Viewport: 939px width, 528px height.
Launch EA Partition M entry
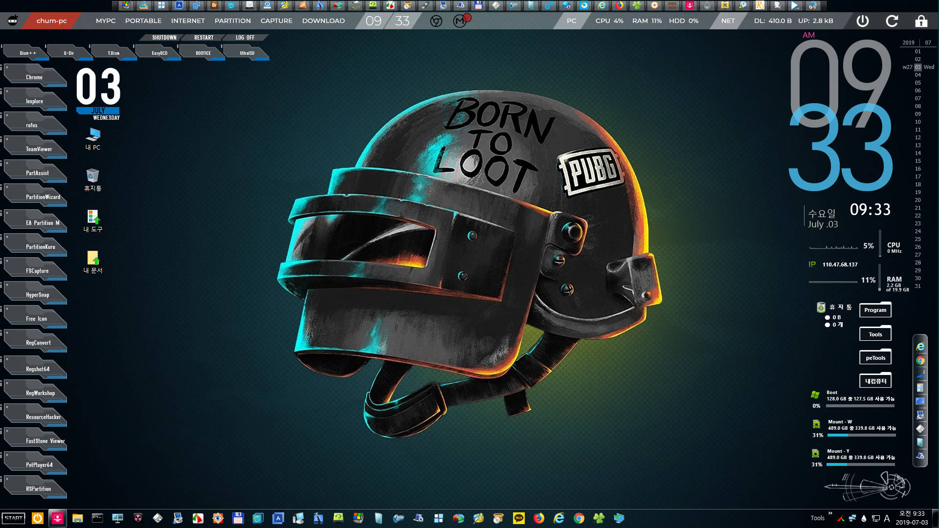pyautogui.click(x=35, y=222)
